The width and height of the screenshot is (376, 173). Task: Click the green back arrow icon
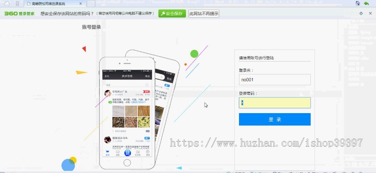click(366, 3)
